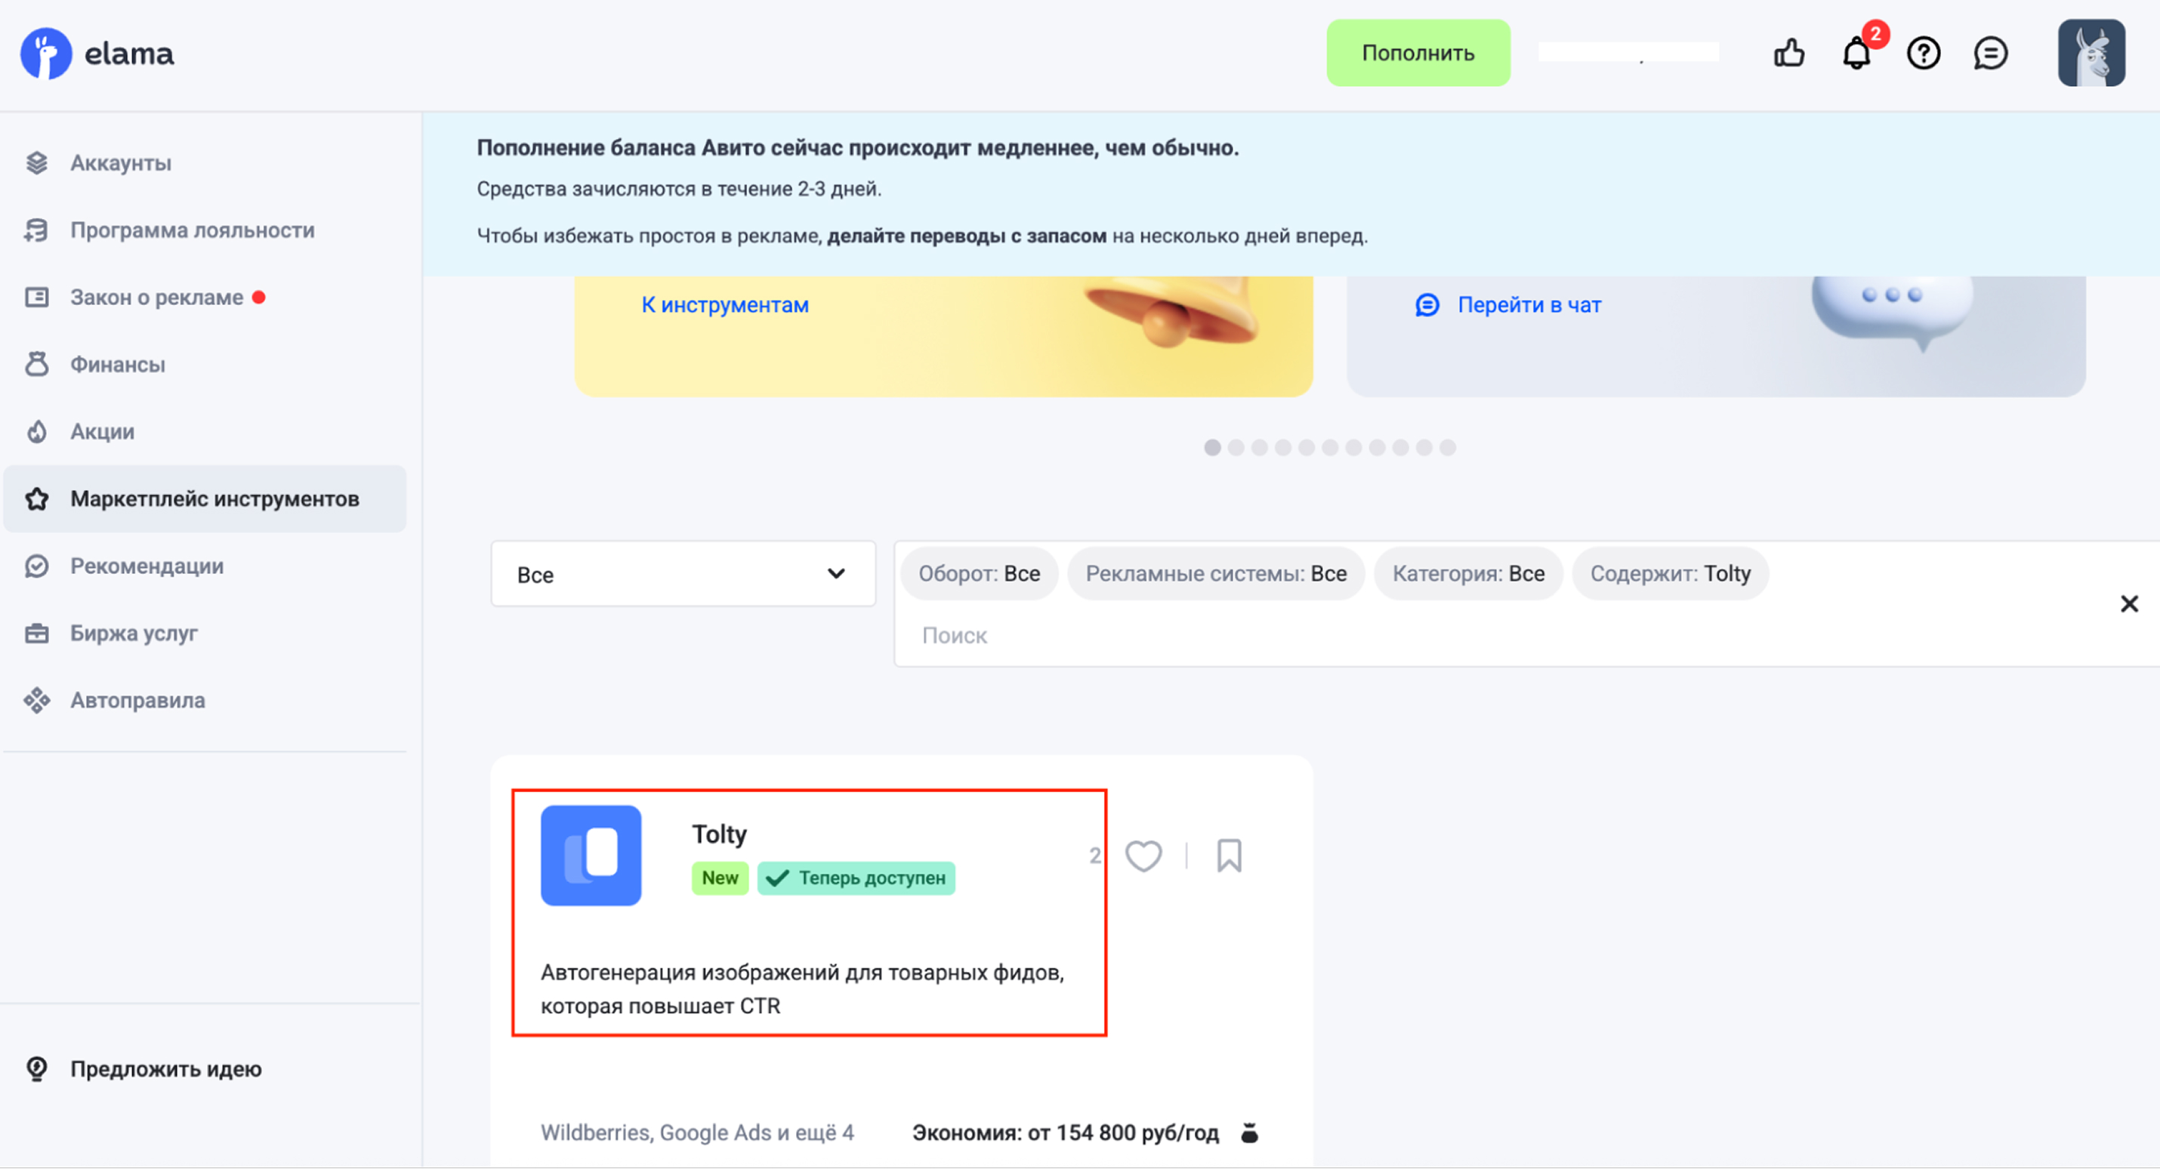Click the thumbs up feedback icon
Image resolution: width=2160 pixels, height=1169 pixels.
tap(1788, 54)
